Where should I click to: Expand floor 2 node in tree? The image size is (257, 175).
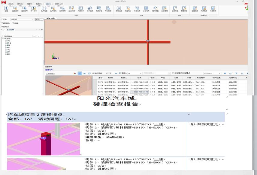tap(6, 48)
